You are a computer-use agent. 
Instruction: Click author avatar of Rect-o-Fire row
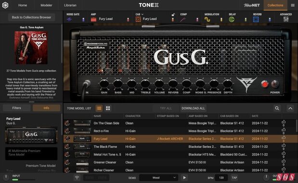coord(67,131)
